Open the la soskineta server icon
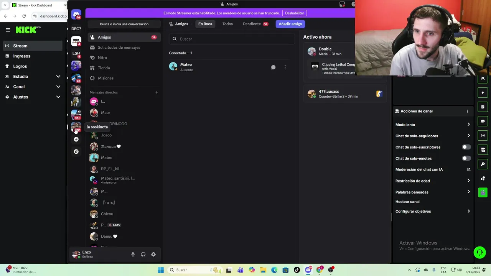The width and height of the screenshot is (491, 276). tap(76, 127)
